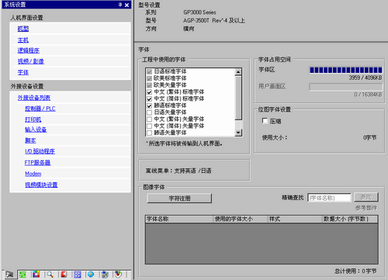Open the 机型 link in 人机界面设置
Viewport: 388px width, 280px height.
coord(23,29)
